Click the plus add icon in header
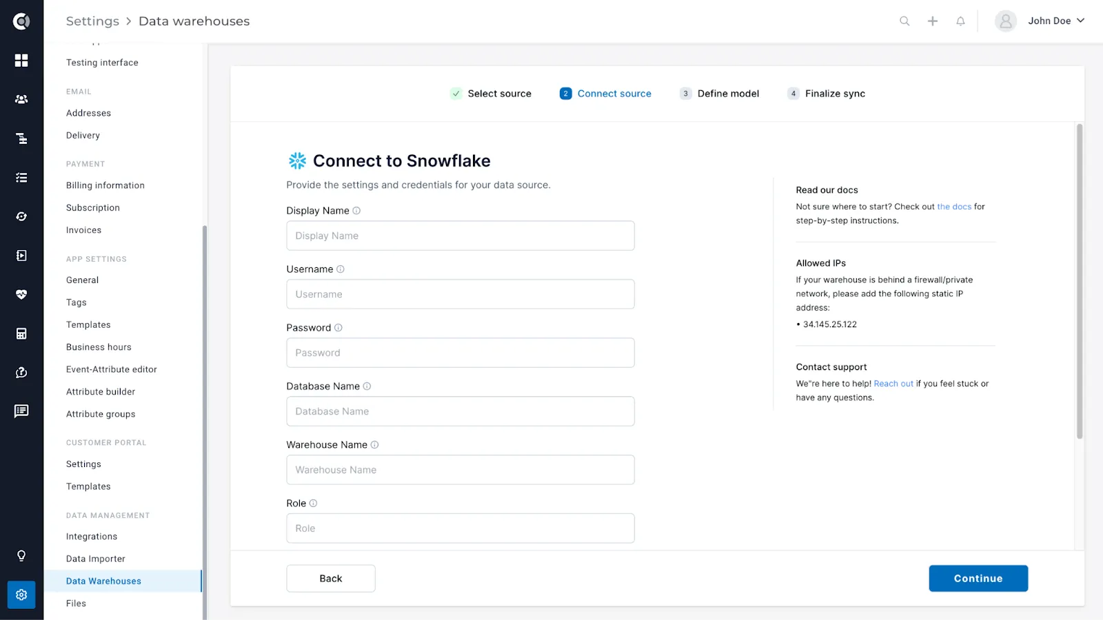This screenshot has height=620, width=1103. pos(933,21)
